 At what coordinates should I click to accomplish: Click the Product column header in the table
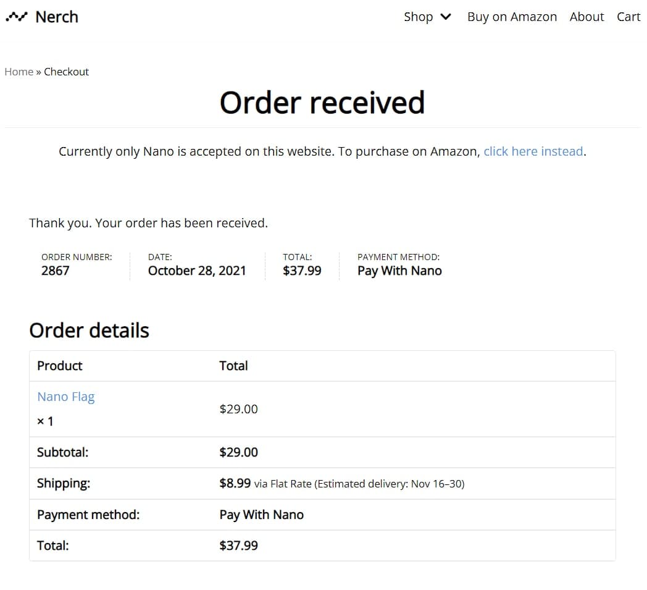pos(59,366)
